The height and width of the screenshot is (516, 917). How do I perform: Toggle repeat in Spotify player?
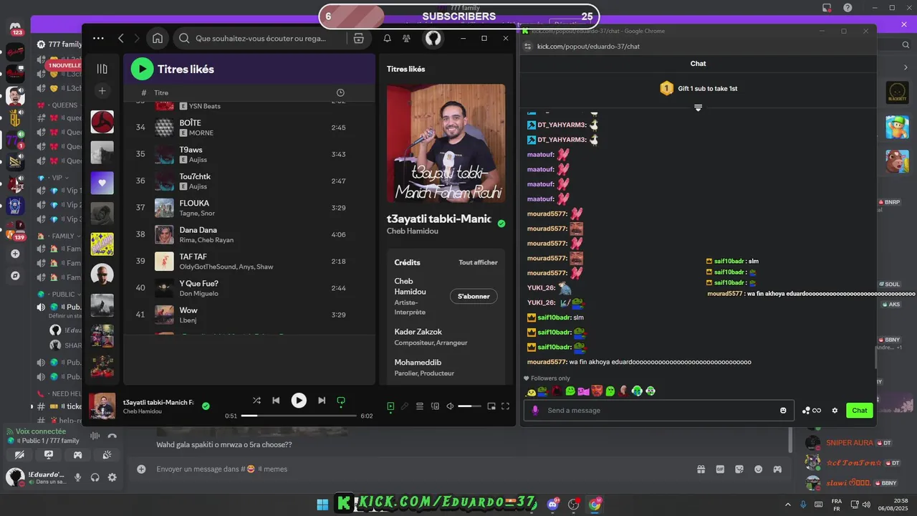click(x=341, y=401)
